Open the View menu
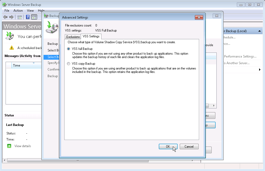This screenshot has width=265, height=171. [30, 11]
